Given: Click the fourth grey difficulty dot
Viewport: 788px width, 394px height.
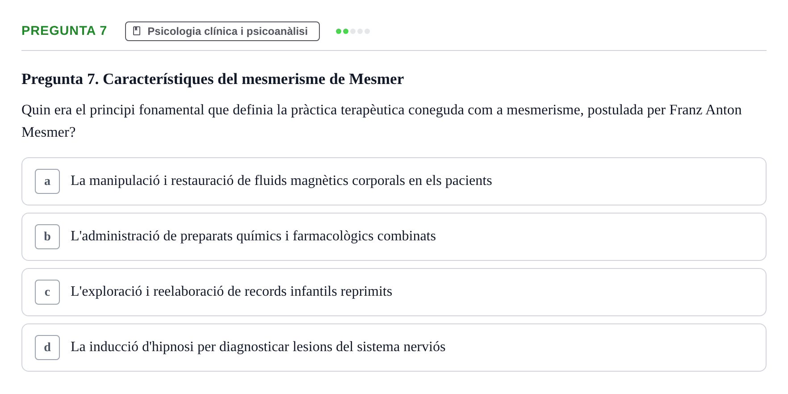Looking at the screenshot, I should [x=360, y=31].
